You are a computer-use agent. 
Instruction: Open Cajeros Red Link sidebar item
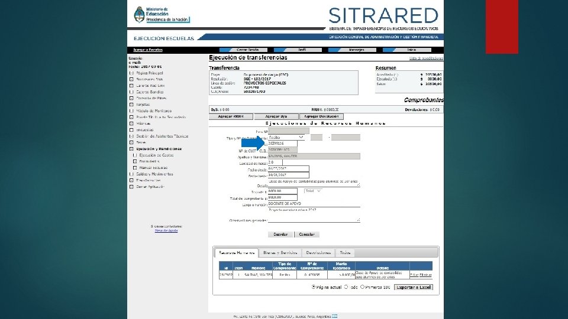click(150, 86)
